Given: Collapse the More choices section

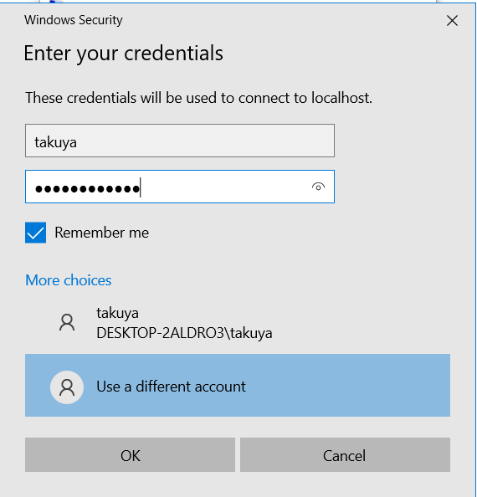Looking at the screenshot, I should pyautogui.click(x=68, y=280).
